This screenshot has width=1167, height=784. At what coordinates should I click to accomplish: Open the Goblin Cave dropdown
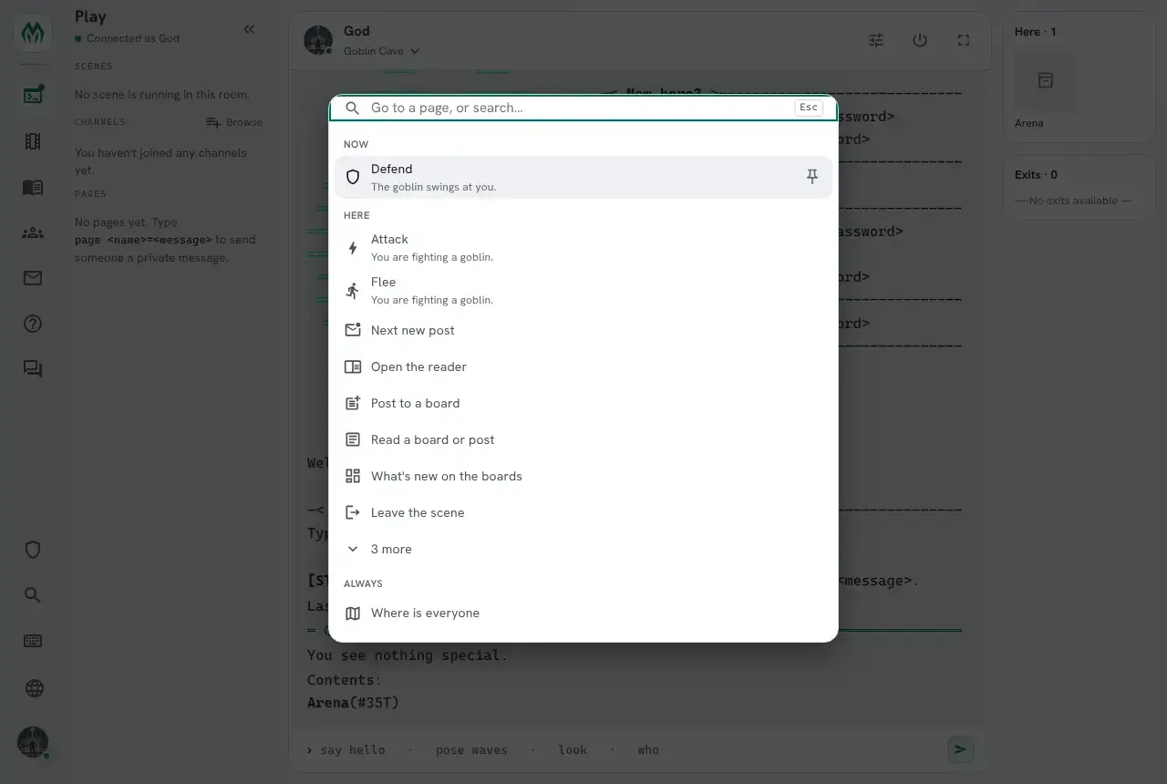[381, 51]
